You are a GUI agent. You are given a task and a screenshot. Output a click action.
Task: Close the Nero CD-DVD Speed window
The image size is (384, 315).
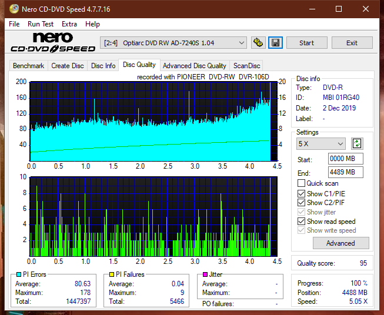366,9
